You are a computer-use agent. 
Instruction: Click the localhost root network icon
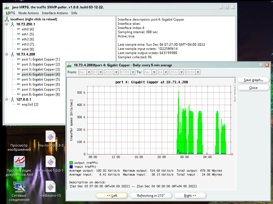7,19
